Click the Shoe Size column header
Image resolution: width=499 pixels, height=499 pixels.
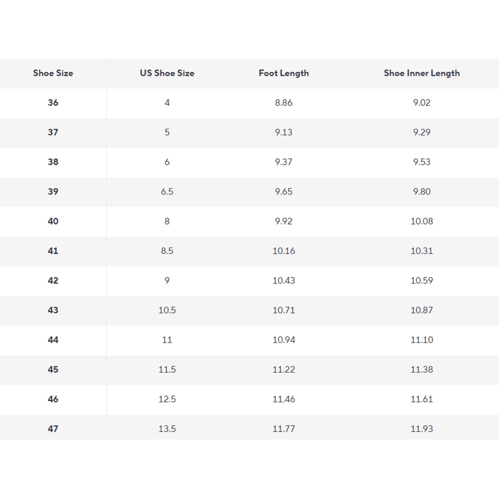coord(53,73)
